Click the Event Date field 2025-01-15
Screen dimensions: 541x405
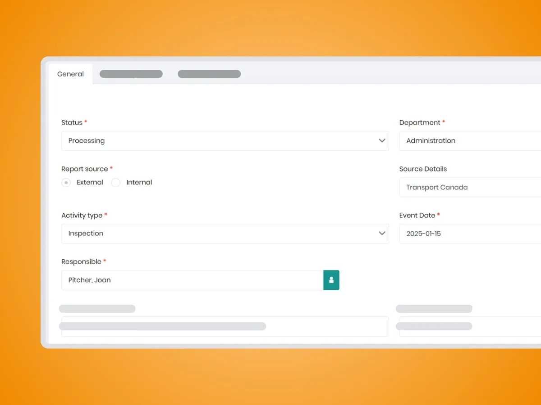[470, 234]
